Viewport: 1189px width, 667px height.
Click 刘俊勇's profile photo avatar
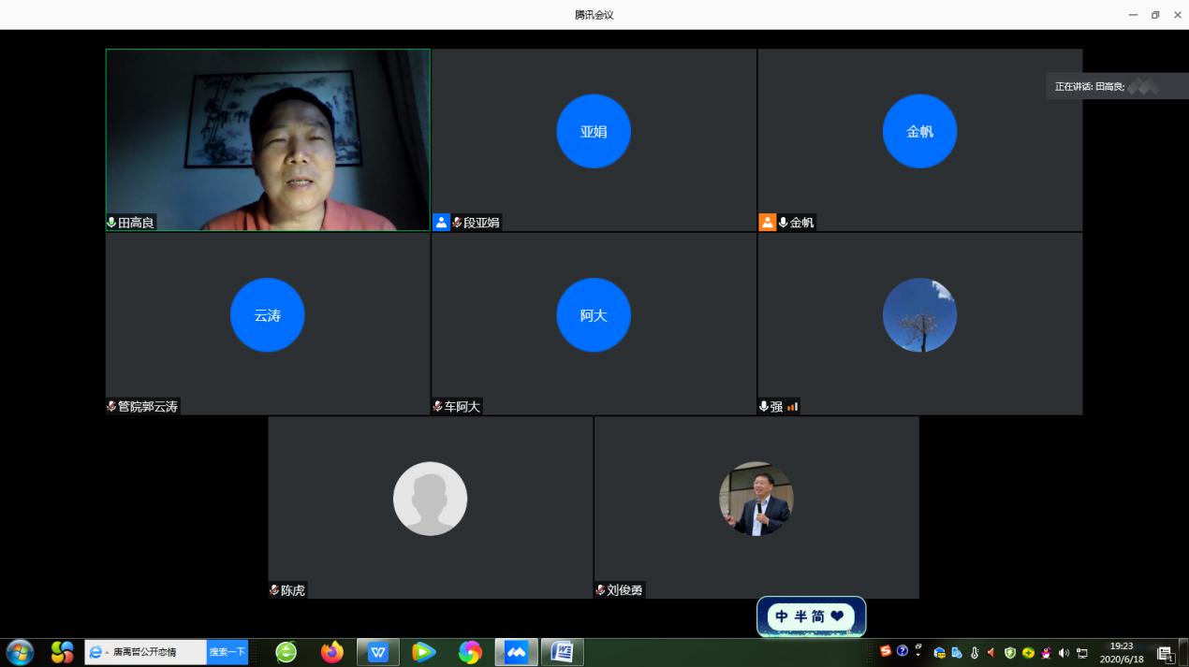coord(756,499)
